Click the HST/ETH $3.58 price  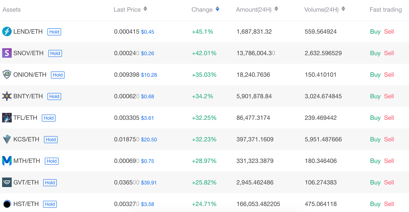pos(147,204)
